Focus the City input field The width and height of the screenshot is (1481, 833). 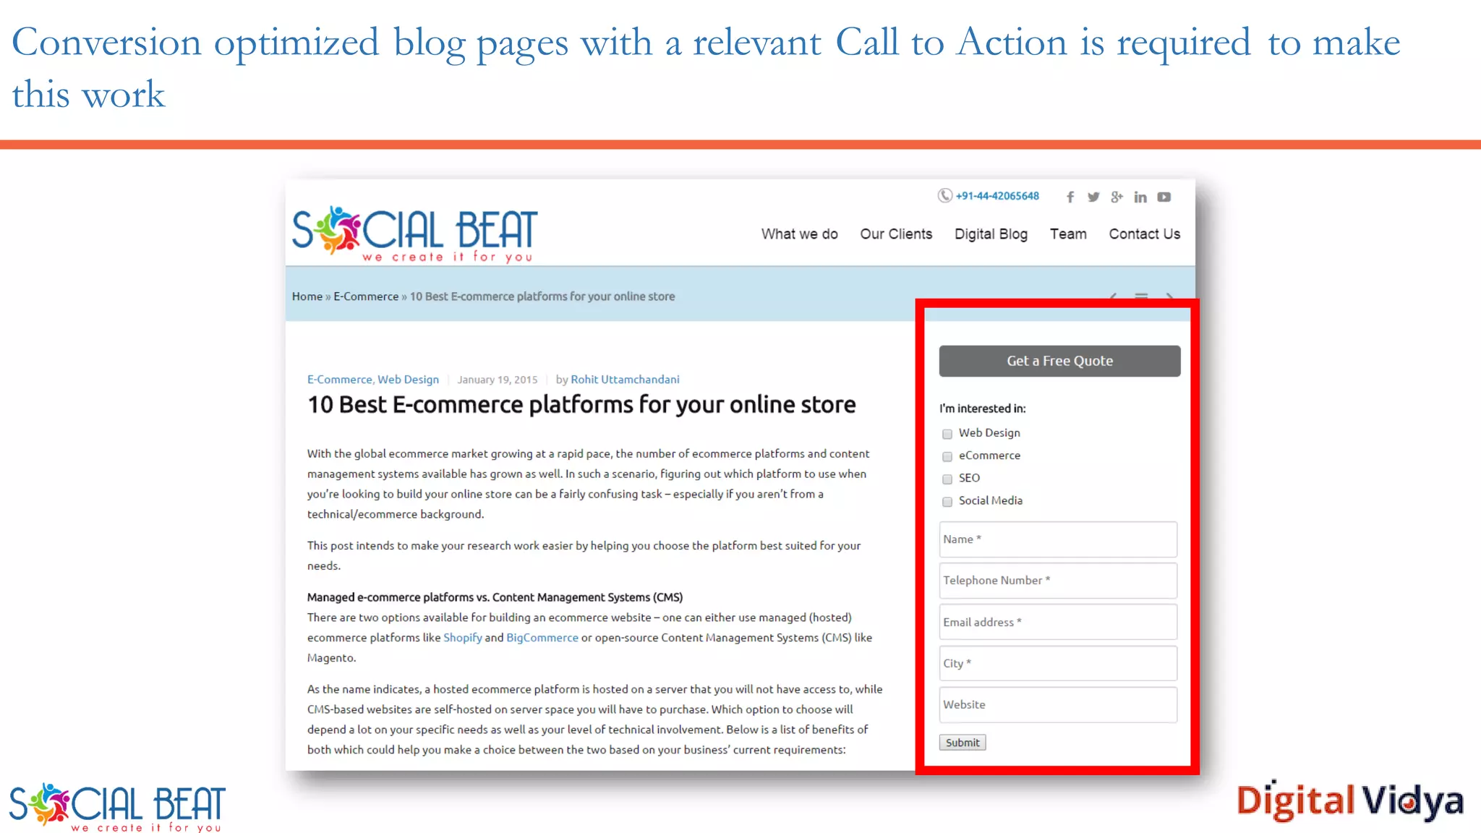point(1058,663)
